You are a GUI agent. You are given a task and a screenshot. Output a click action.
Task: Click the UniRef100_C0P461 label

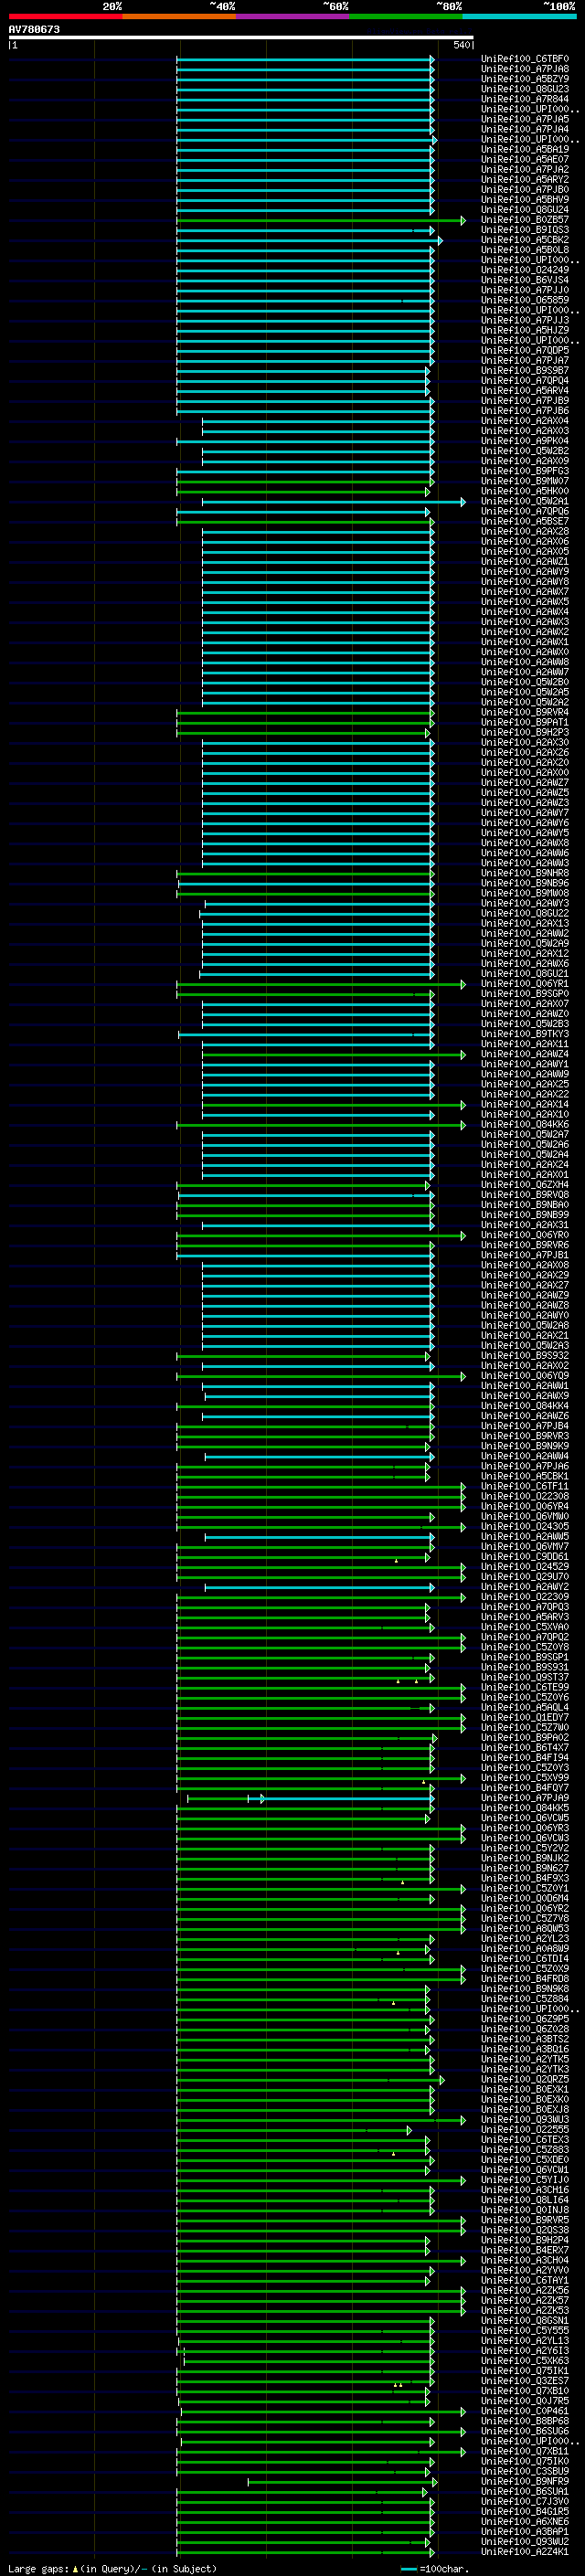(x=525, y=2411)
